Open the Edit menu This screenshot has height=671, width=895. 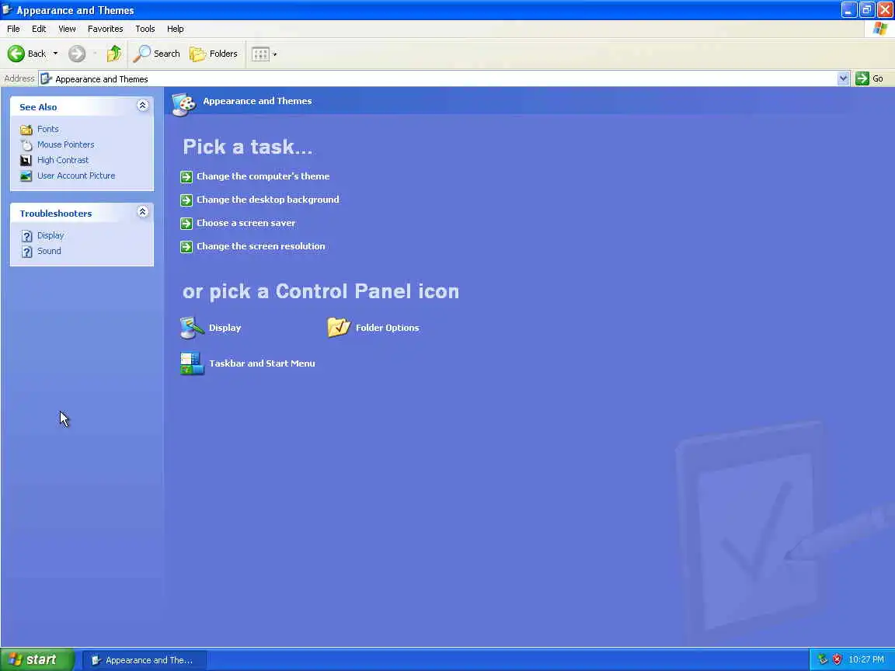pyautogui.click(x=39, y=29)
